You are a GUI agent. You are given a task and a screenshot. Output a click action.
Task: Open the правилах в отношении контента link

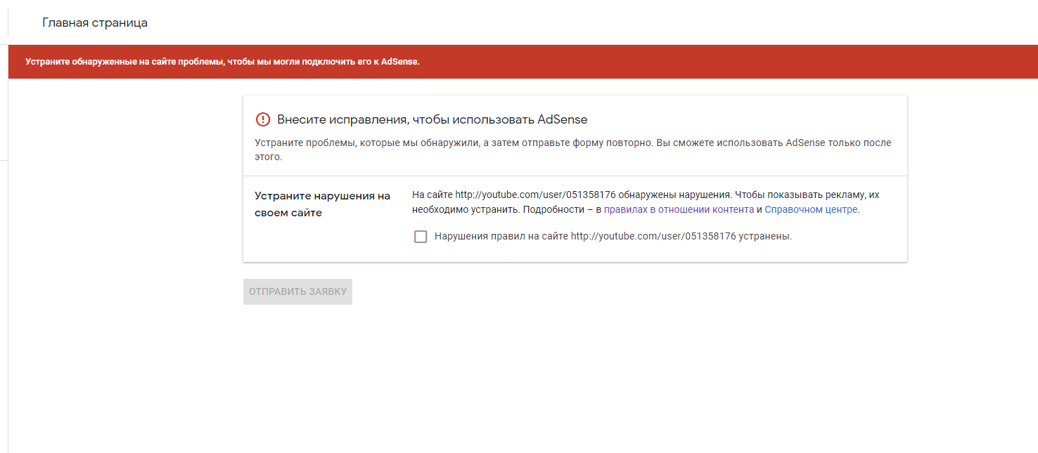[679, 209]
